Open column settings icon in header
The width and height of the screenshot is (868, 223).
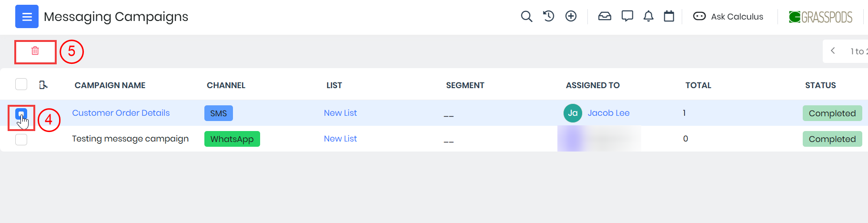43,85
